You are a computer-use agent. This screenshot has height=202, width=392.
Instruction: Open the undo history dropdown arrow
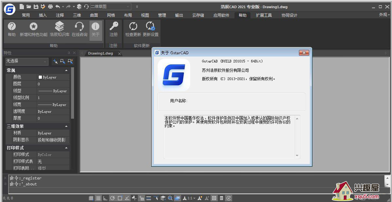point(63,7)
